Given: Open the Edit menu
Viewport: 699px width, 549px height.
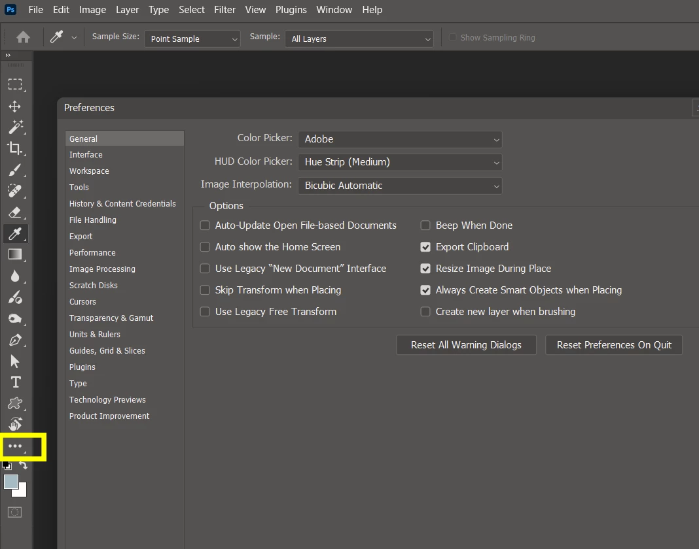Looking at the screenshot, I should tap(61, 10).
